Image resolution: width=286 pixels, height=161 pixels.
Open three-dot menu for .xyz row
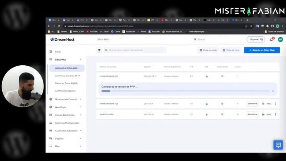(275, 104)
